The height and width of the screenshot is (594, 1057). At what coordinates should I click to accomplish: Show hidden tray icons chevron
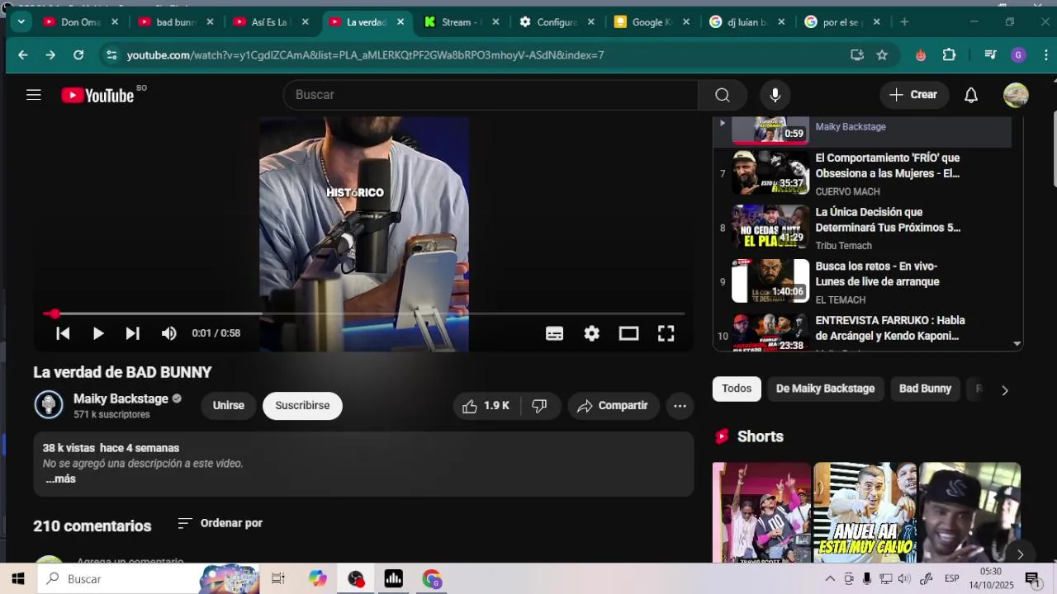click(x=830, y=579)
